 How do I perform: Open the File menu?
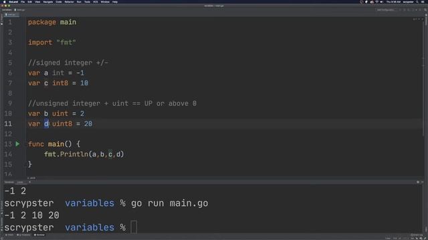coord(23,2)
